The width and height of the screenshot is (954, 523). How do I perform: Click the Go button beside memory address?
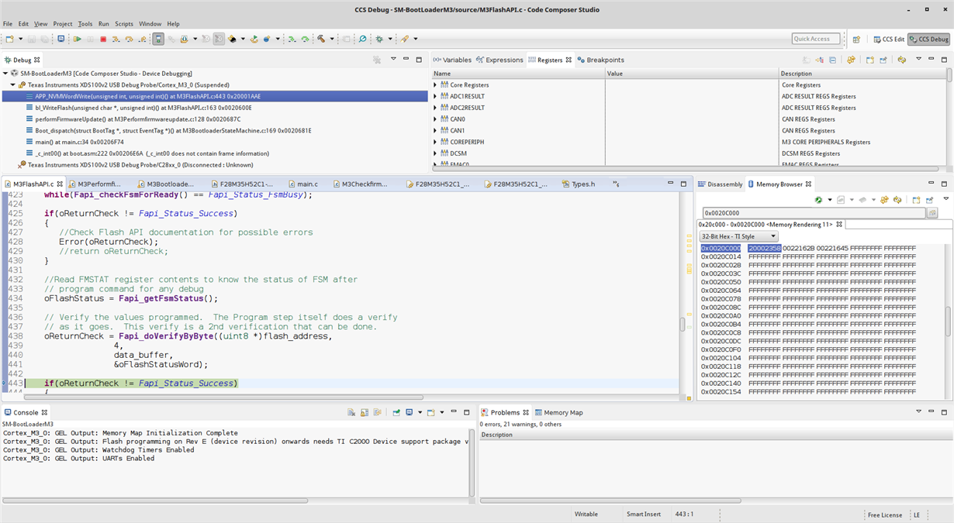coord(932,212)
